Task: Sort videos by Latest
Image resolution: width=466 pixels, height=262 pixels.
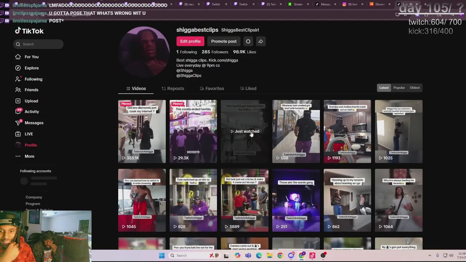Action: [x=384, y=88]
